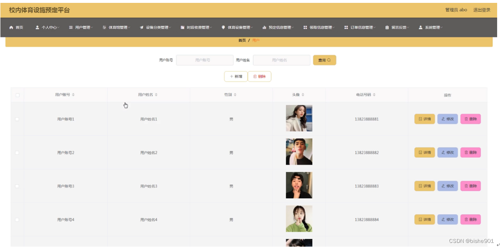Viewport: 500px width, 247px height.
Task: Expand the 订单信息管理 dropdown
Action: [x=360, y=27]
